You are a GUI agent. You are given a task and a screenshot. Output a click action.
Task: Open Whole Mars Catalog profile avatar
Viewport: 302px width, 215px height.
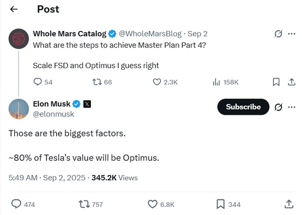[19, 38]
